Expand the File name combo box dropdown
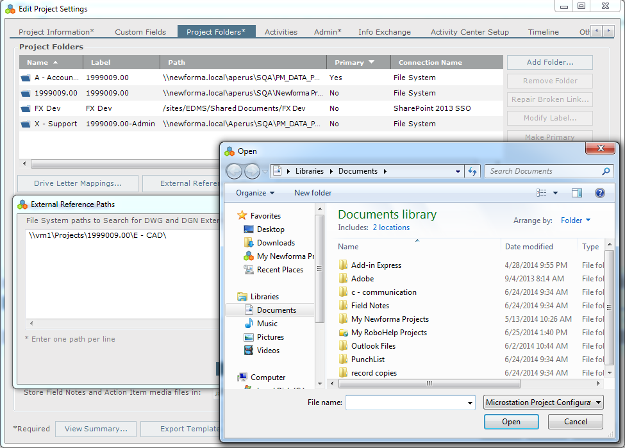The width and height of the screenshot is (625, 448). (470, 402)
